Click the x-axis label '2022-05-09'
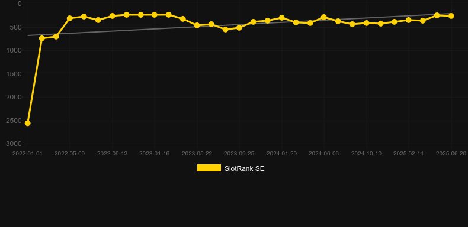 [x=69, y=154]
